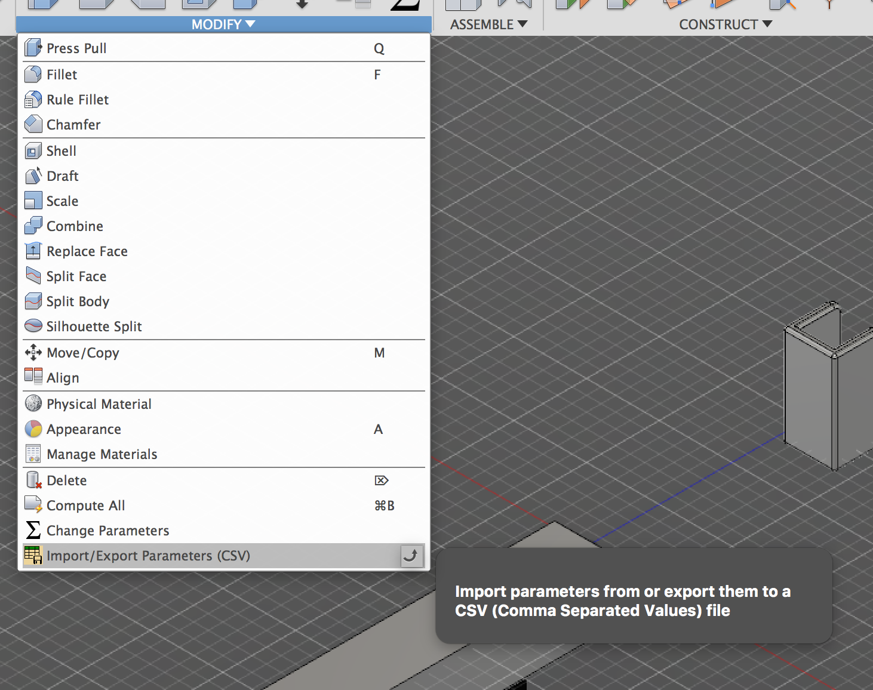Image resolution: width=873 pixels, height=690 pixels.
Task: Click the arrow button beside Import/Export Parameters
Action: [411, 556]
